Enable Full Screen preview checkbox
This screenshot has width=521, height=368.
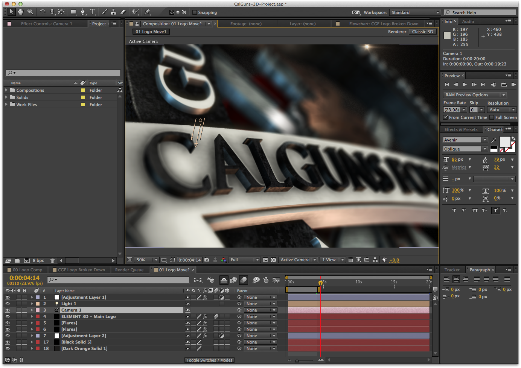[492, 117]
